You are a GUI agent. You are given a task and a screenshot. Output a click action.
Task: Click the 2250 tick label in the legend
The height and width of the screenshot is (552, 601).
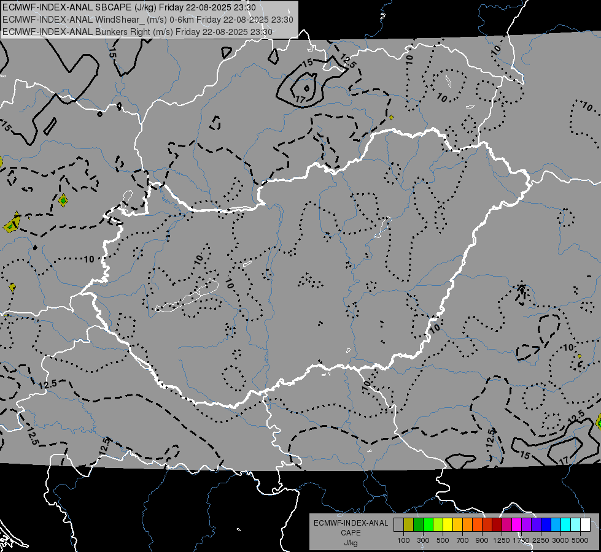pos(541,540)
